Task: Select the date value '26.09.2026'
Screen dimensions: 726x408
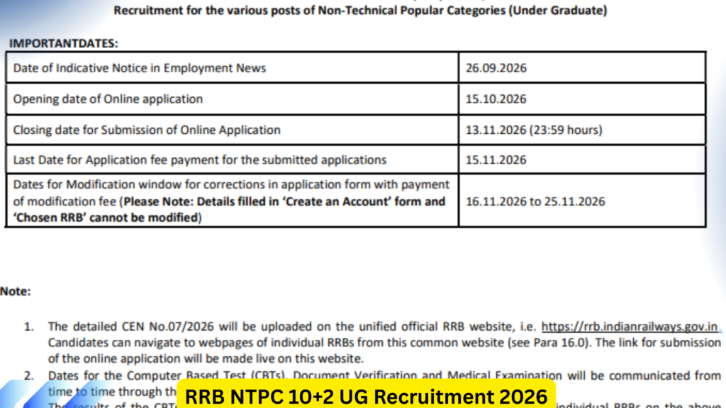Action: point(496,68)
